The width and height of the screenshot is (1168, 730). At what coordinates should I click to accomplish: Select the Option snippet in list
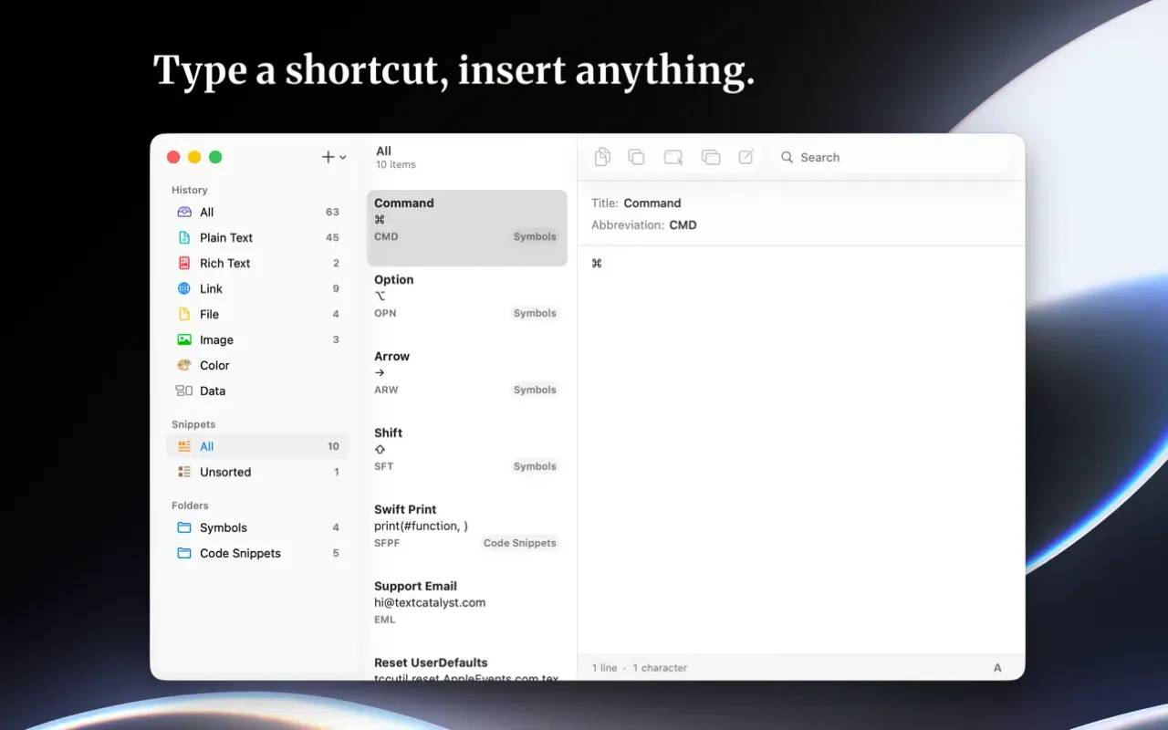tap(467, 296)
